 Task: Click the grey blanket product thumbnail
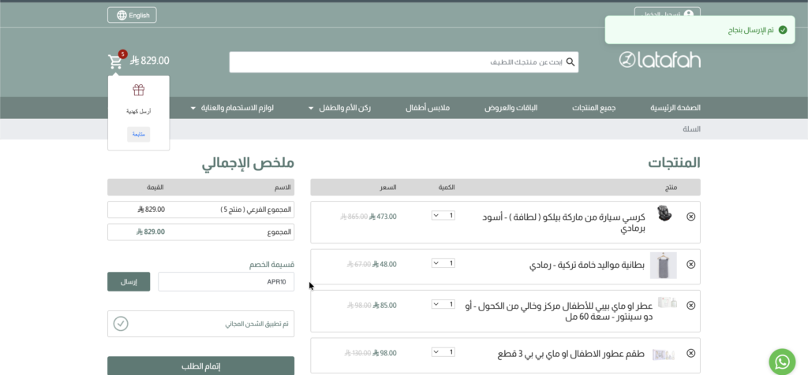click(x=663, y=265)
